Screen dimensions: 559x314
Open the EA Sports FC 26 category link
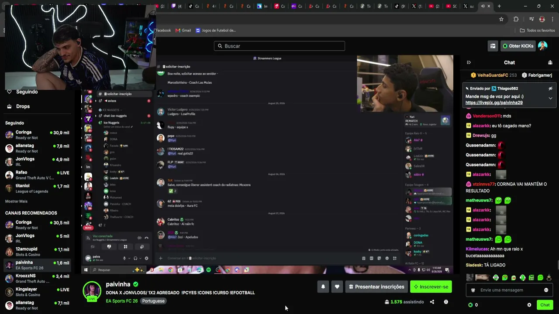122,301
